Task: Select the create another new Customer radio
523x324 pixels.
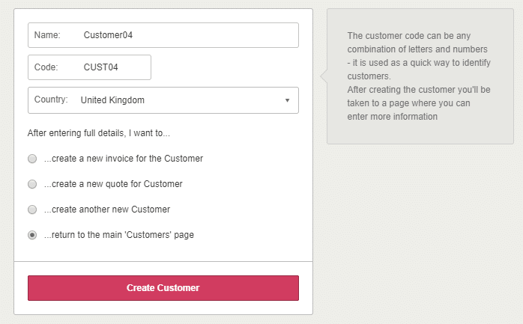Action: [x=32, y=210]
